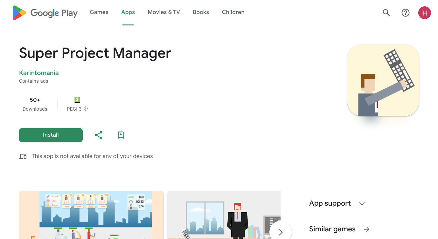The image size is (438, 239).
Task: Open the Karintomania developer page
Action: pos(39,73)
